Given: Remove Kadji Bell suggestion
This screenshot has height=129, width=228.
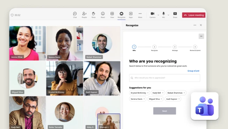Looking at the screenshot, I should [x=163, y=93].
